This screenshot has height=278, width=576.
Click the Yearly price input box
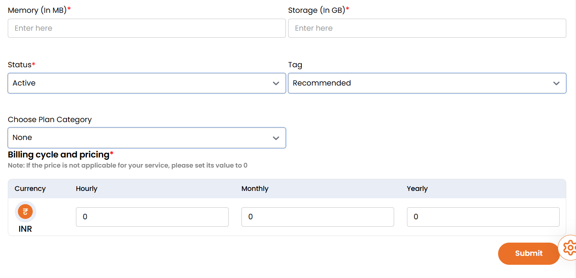483,217
